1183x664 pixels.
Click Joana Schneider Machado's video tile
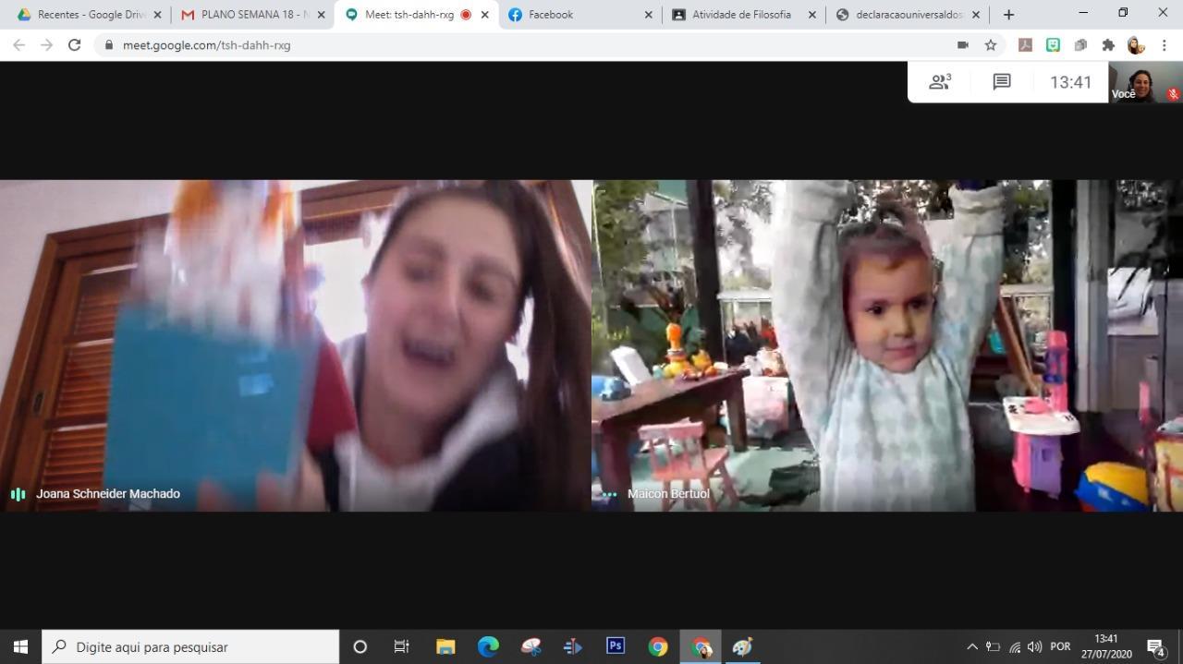(296, 345)
